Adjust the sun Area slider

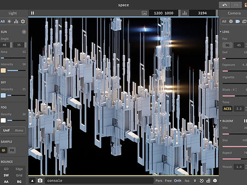[x=13, y=58]
